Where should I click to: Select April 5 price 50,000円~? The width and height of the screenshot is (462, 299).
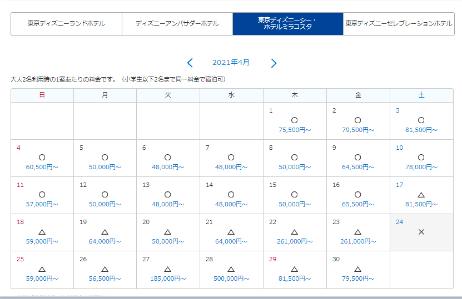pyautogui.click(x=105, y=167)
